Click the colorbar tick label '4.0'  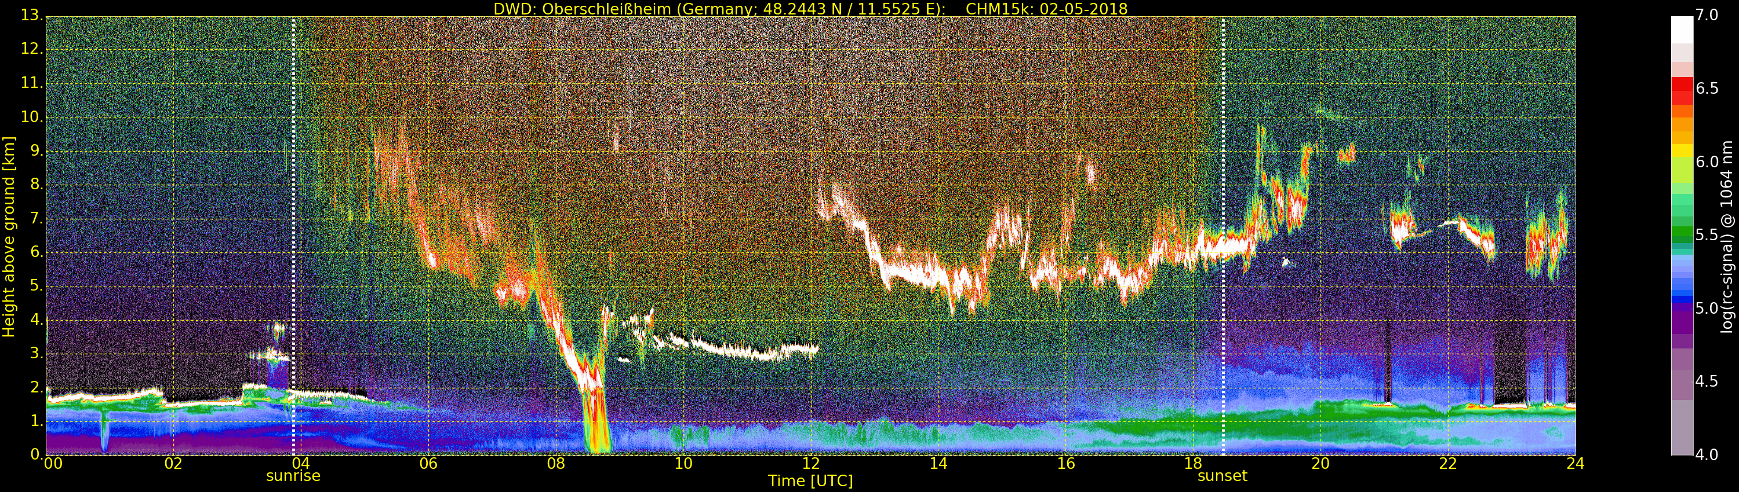click(1707, 455)
